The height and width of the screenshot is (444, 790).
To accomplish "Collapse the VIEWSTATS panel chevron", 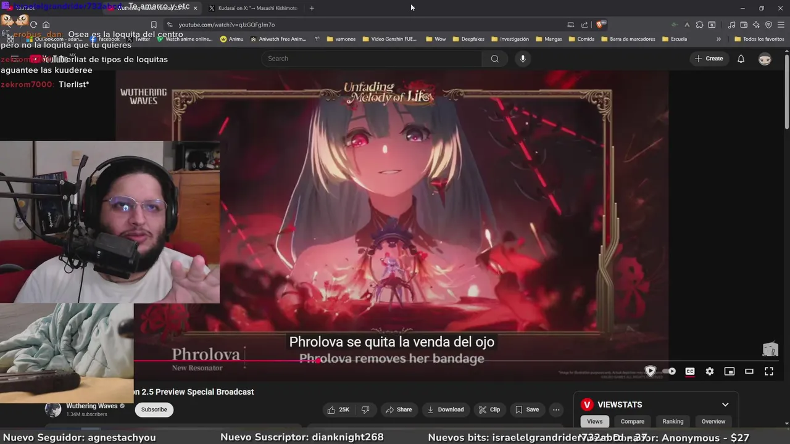I will [x=725, y=405].
